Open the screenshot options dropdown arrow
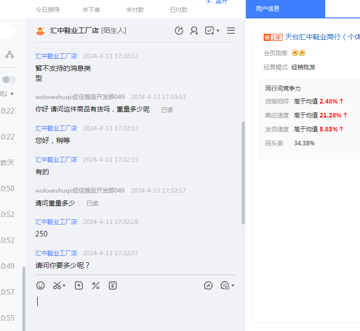This screenshot has height=331, width=360. (65, 286)
